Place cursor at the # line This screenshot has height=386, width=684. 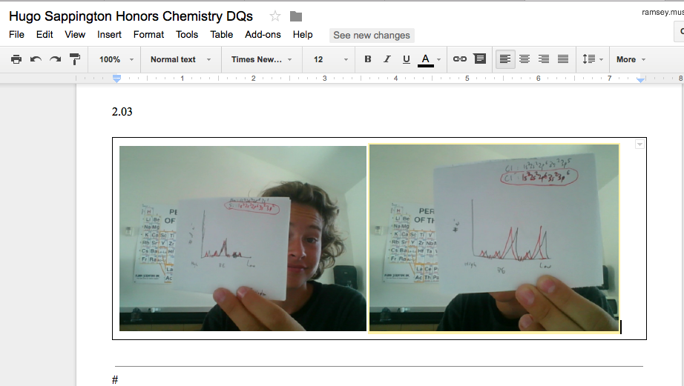(115, 380)
